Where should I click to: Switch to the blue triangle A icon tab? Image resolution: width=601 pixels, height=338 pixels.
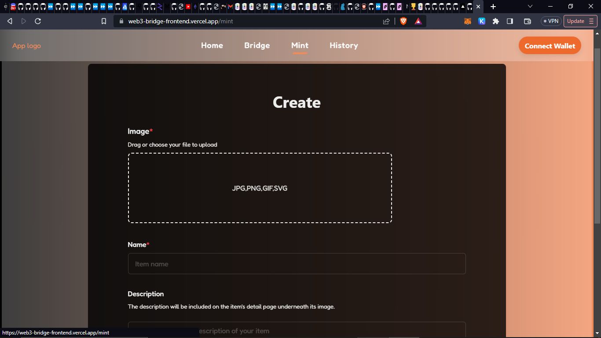[125, 7]
